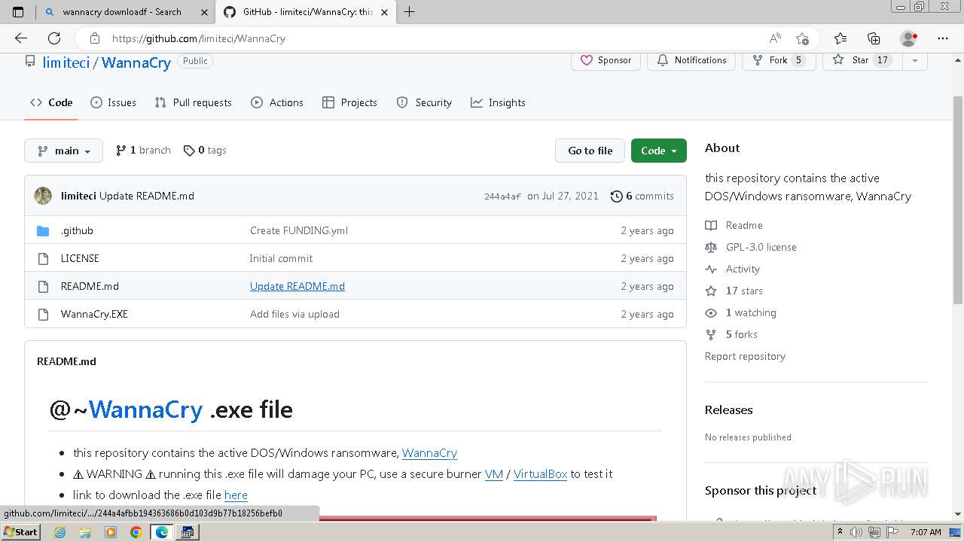This screenshot has width=964, height=542.
Task: Open the Windows Start button
Action: pyautogui.click(x=20, y=532)
